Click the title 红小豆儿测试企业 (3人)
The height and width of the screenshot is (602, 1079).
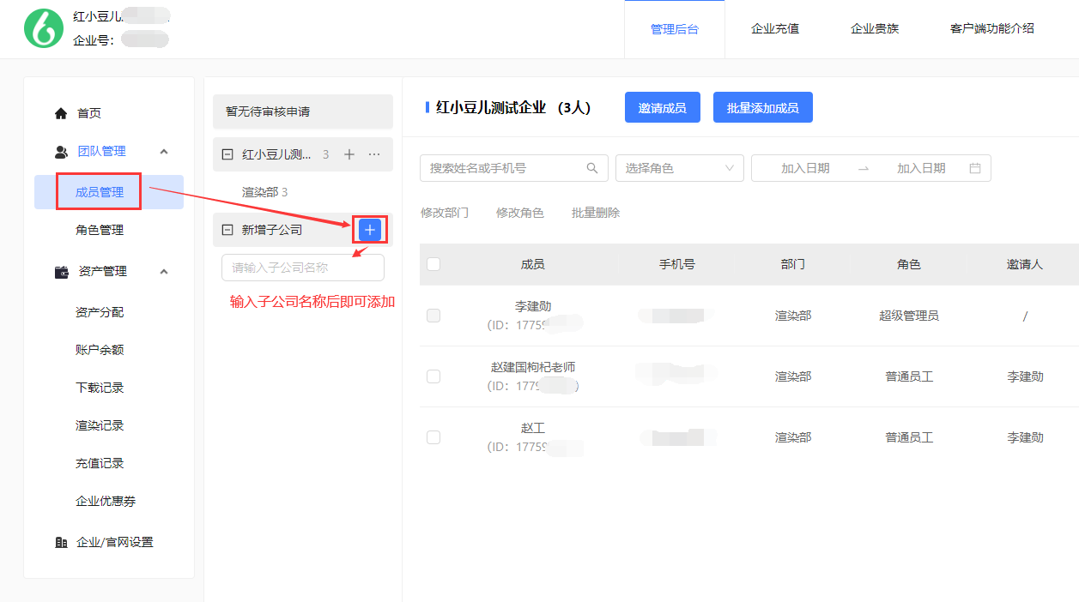(x=513, y=108)
